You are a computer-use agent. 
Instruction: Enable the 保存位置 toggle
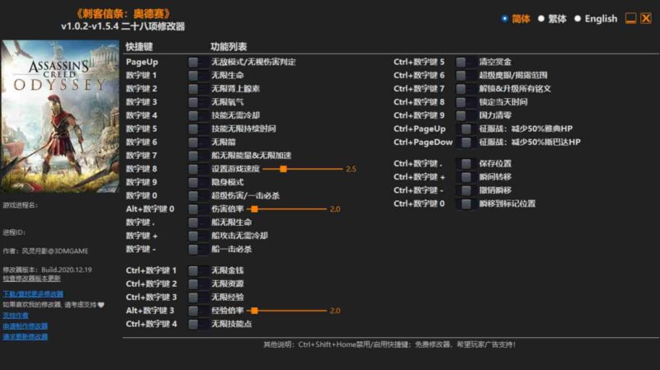pos(466,163)
